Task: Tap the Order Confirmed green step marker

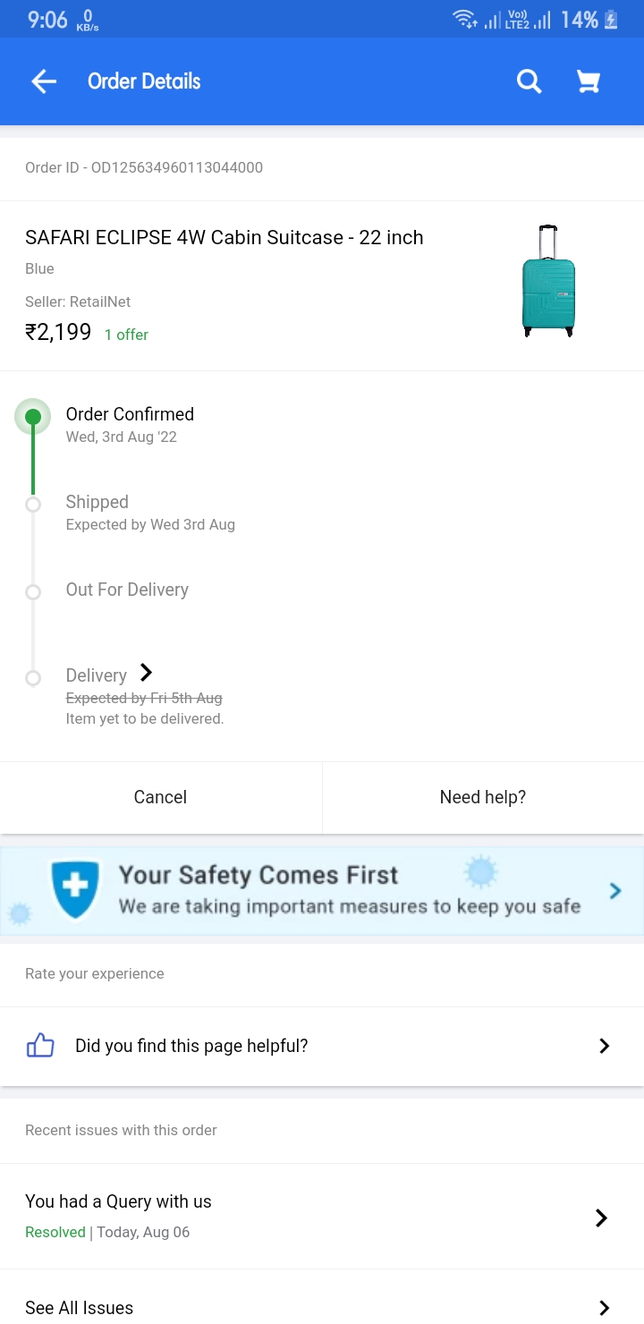Action: point(33,416)
